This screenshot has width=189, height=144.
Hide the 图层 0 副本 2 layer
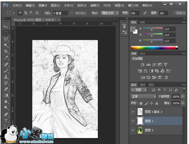point(133,112)
